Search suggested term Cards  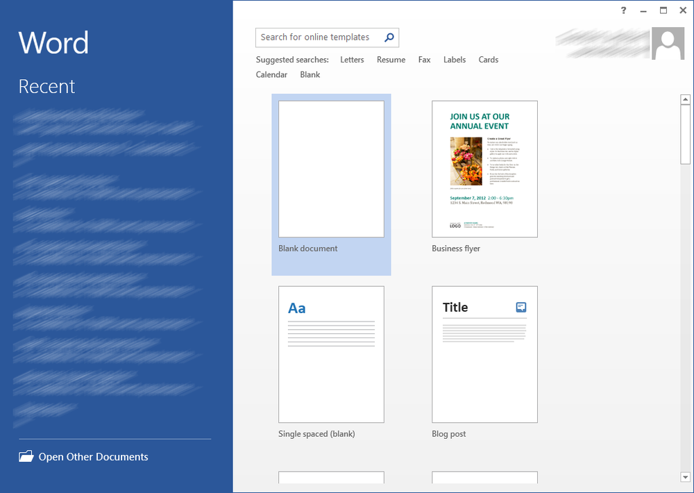(488, 60)
